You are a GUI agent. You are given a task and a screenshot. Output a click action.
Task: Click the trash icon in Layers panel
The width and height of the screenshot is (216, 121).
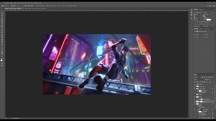[x=213, y=118]
